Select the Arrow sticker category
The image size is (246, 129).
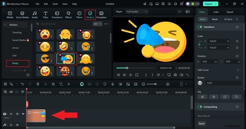tap(16, 48)
